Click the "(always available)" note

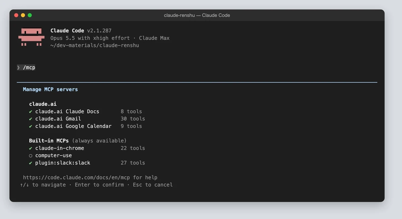99,141
